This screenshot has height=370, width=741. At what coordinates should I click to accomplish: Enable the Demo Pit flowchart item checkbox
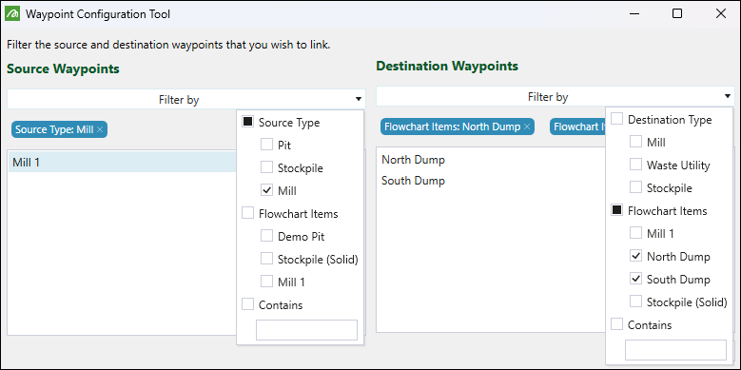(267, 236)
